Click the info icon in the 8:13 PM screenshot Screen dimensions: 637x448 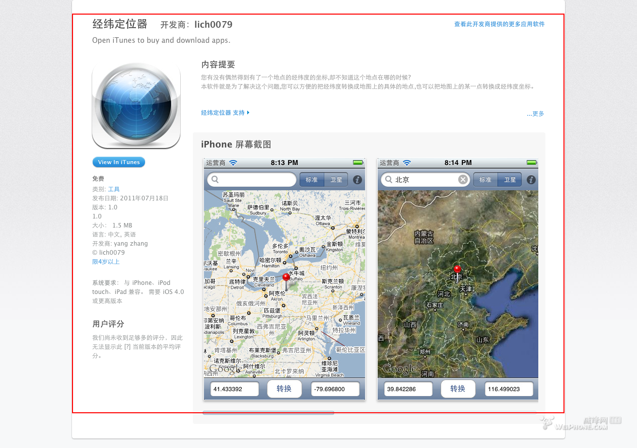click(358, 180)
